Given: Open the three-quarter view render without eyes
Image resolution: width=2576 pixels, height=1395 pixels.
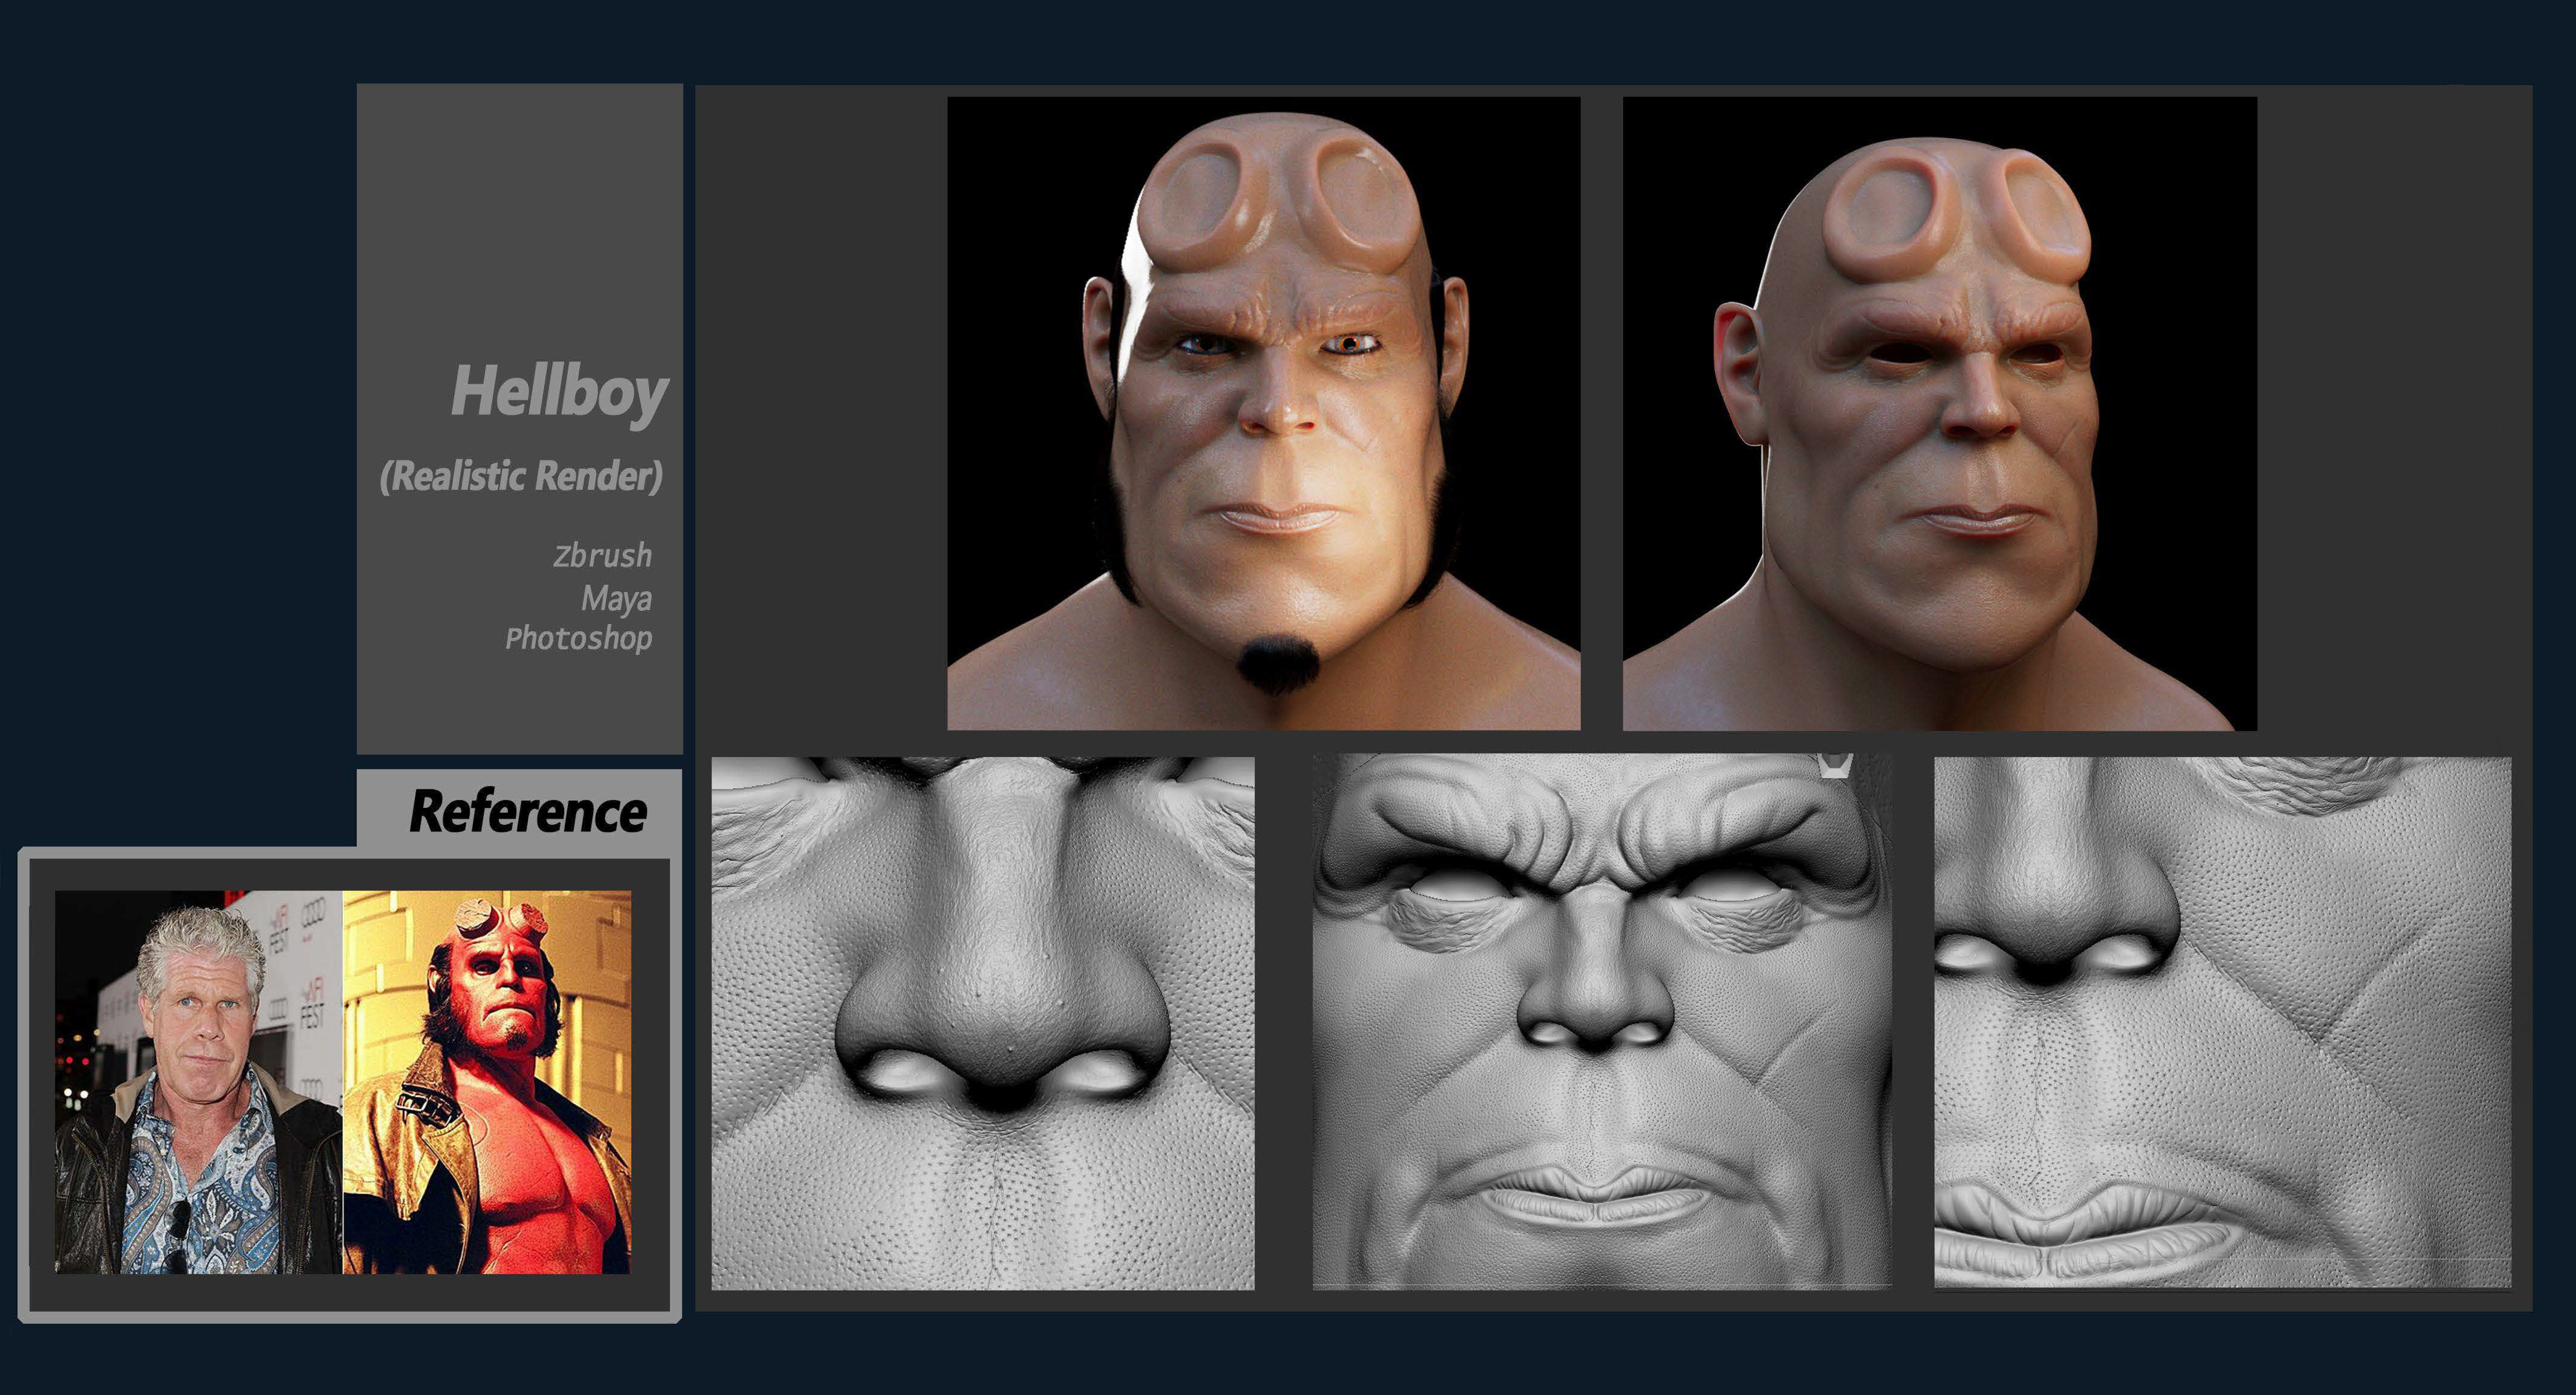Looking at the screenshot, I should tap(1938, 412).
